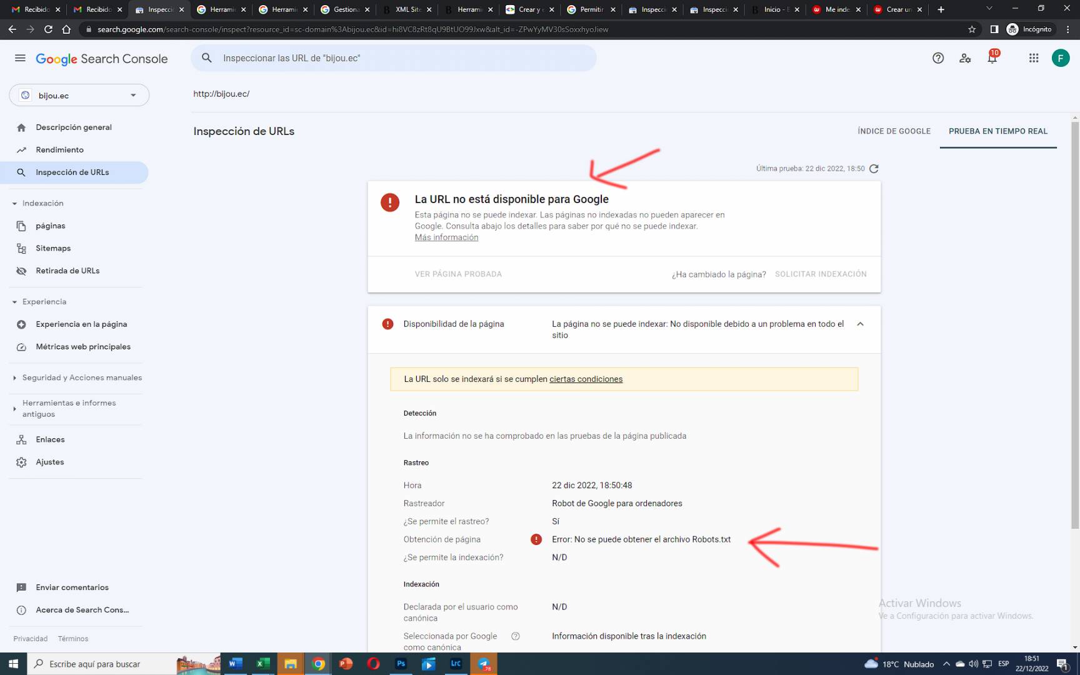
Task: Click VER PÁGINA PROBADA button
Action: [x=458, y=274]
